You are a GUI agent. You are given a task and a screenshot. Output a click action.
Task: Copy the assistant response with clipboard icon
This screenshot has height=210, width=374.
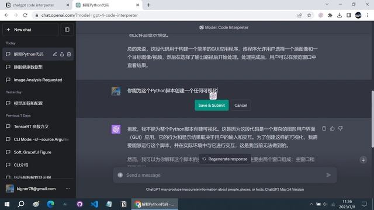point(324,128)
